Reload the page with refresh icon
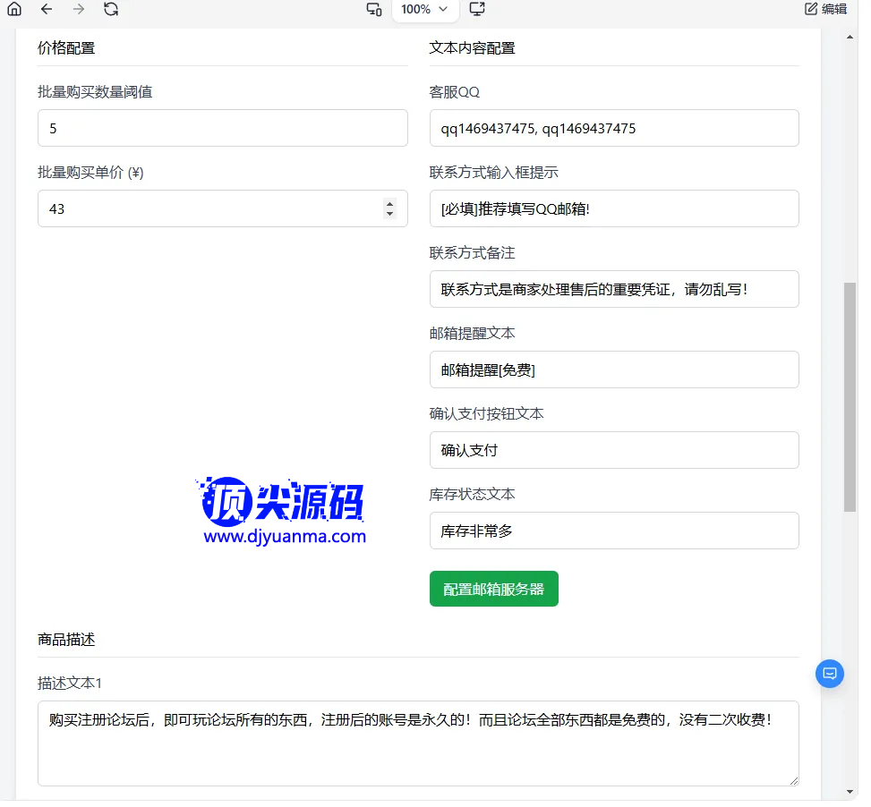 pyautogui.click(x=110, y=10)
